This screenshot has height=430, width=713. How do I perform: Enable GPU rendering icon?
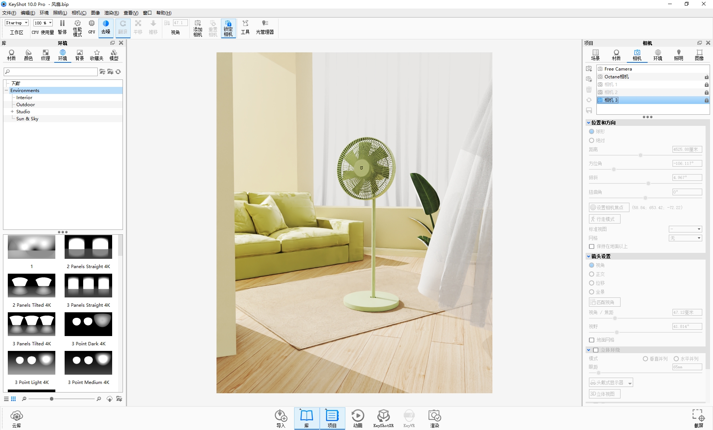pyautogui.click(x=92, y=28)
